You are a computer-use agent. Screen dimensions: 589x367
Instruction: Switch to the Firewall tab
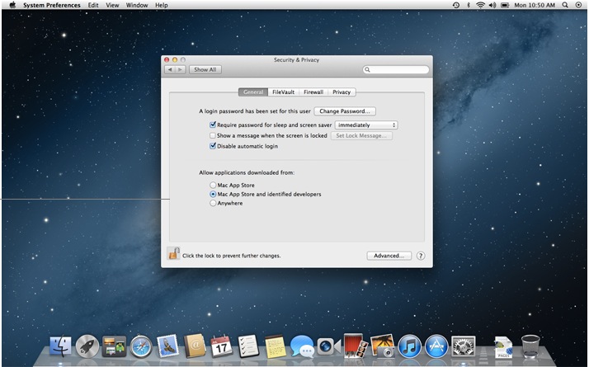coord(313,92)
